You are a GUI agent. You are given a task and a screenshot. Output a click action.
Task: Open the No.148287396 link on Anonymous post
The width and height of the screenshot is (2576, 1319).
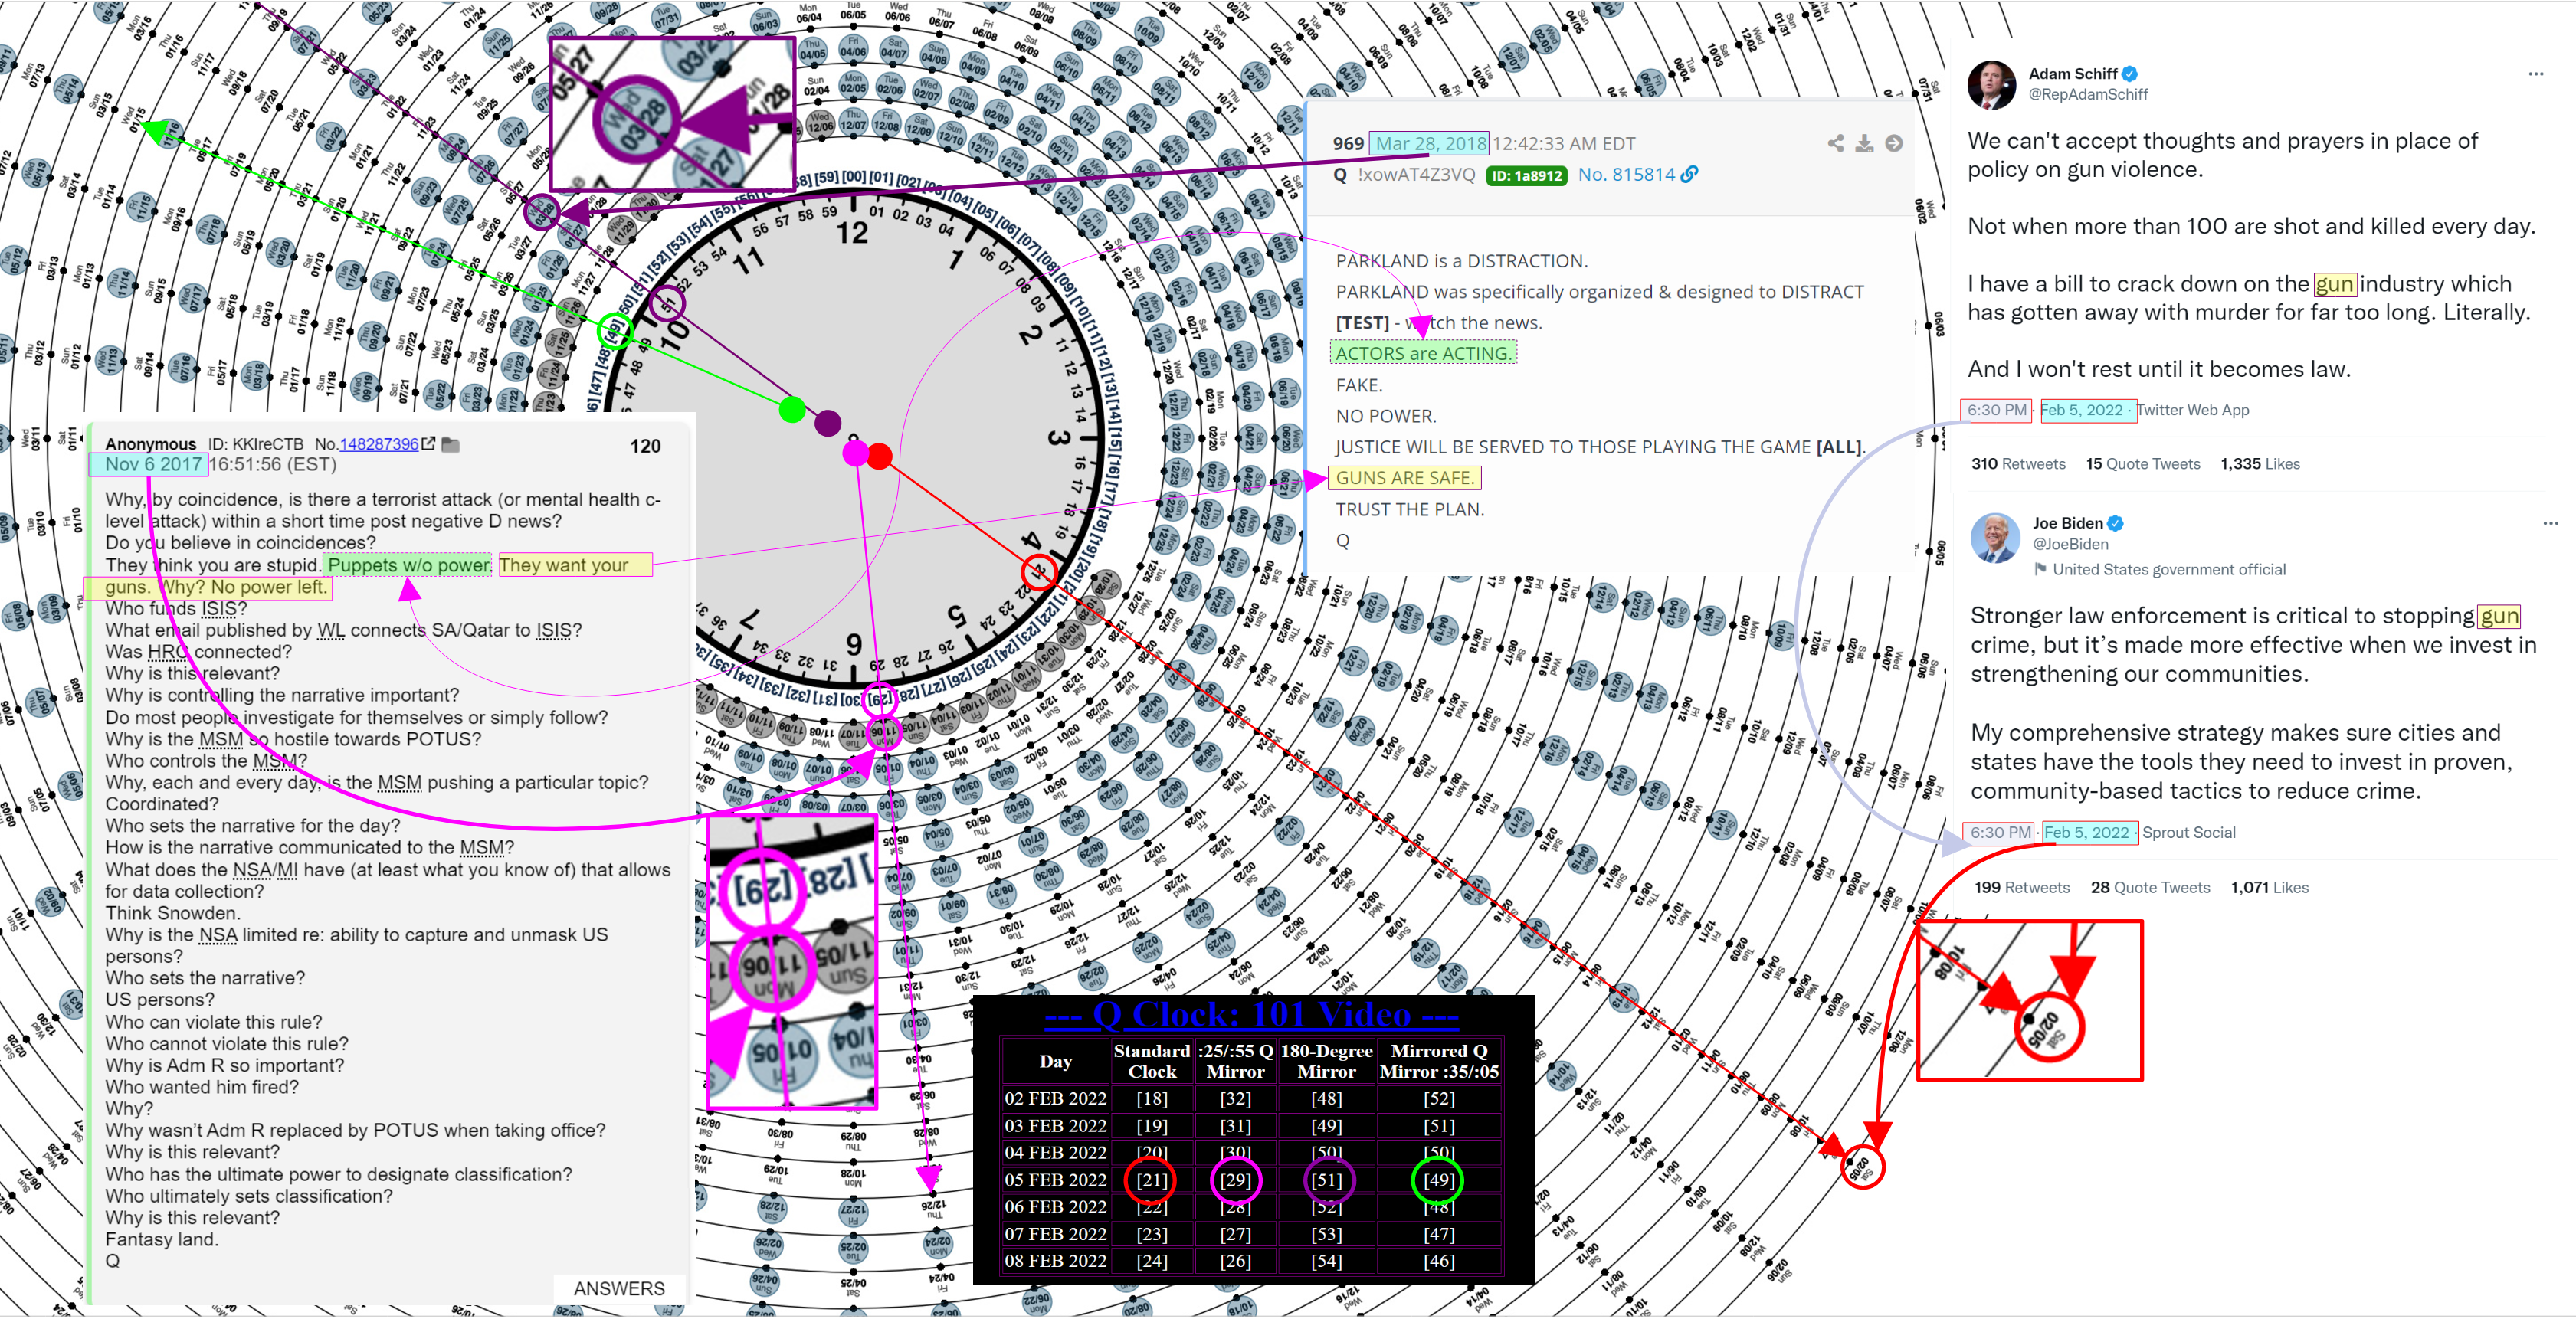coord(378,444)
